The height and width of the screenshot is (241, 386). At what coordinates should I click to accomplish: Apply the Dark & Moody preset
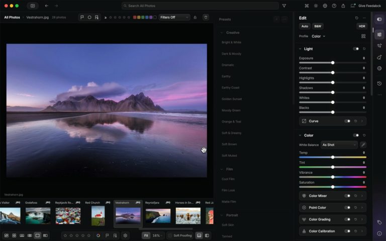pyautogui.click(x=231, y=54)
